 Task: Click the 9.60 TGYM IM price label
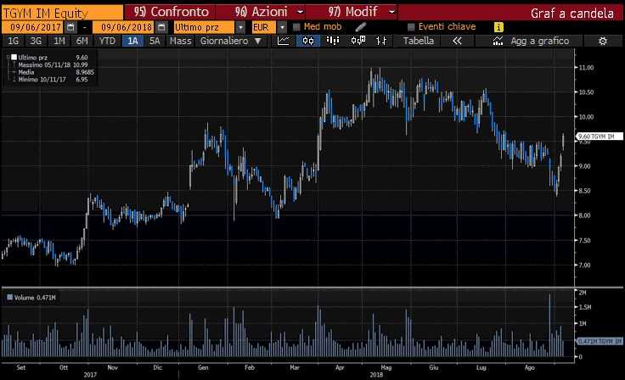[x=600, y=137]
